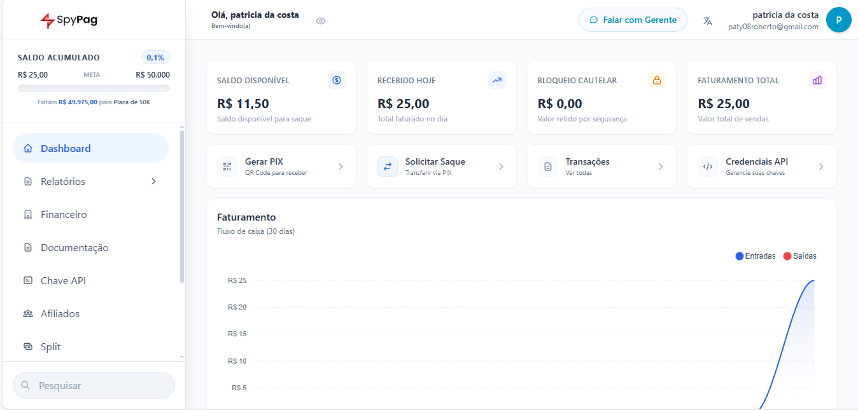Click the Solicitar Saque transfer icon
The image size is (858, 410).
point(388,167)
